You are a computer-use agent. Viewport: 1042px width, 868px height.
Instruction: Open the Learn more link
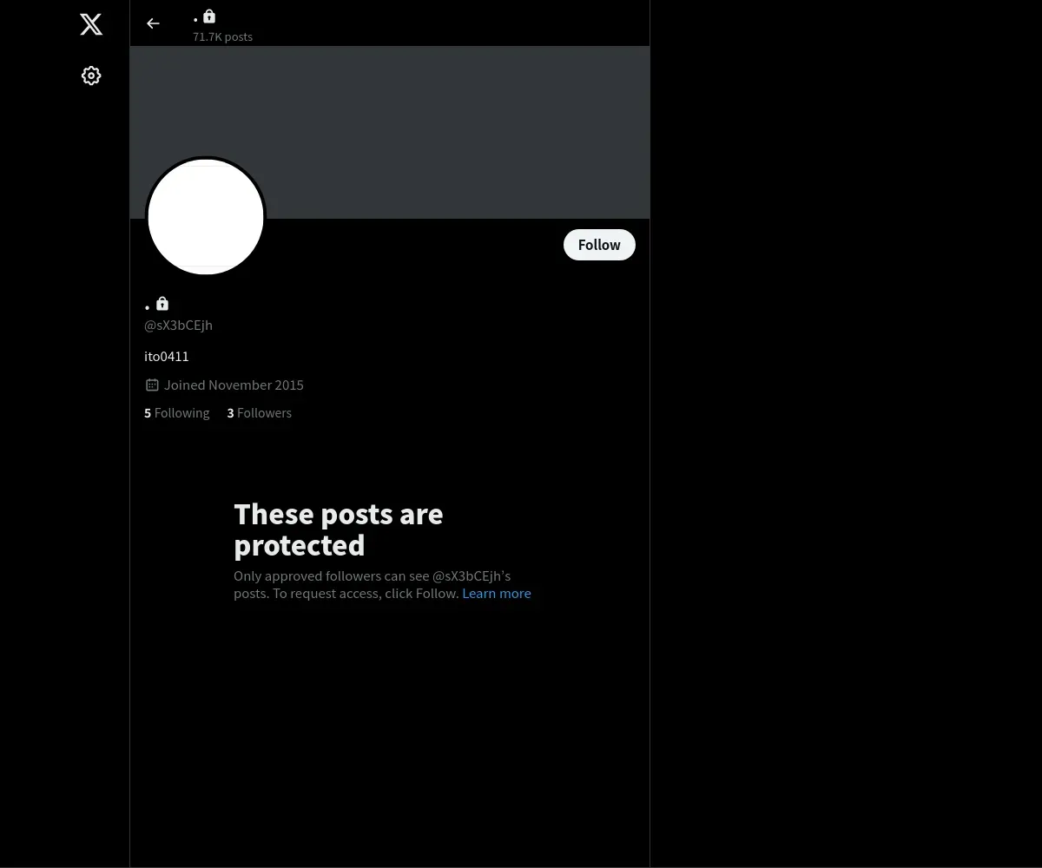pos(497,594)
